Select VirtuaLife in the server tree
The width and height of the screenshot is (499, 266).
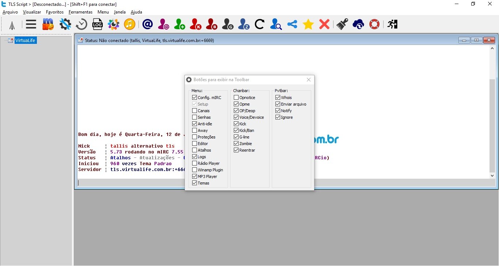tap(25, 41)
